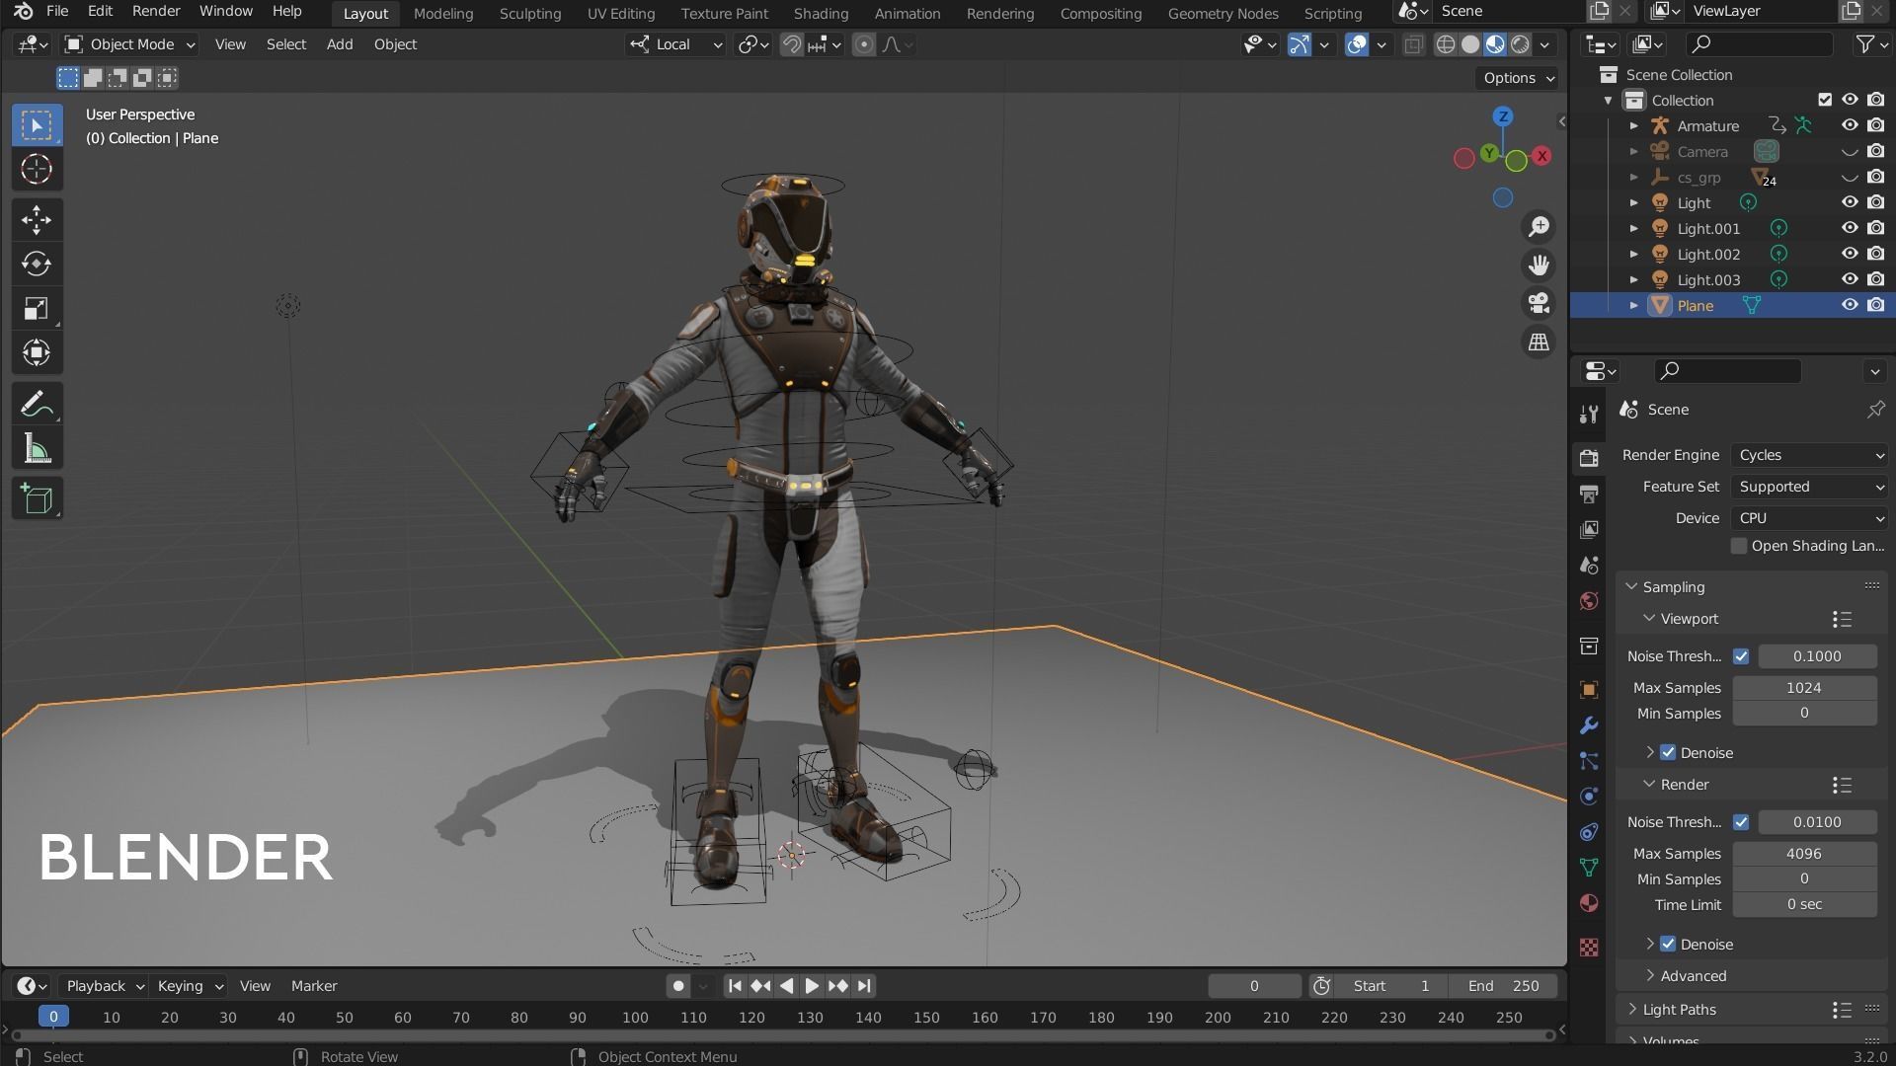The height and width of the screenshot is (1066, 1896).
Task: Select the Transform tool
Action: point(37,353)
